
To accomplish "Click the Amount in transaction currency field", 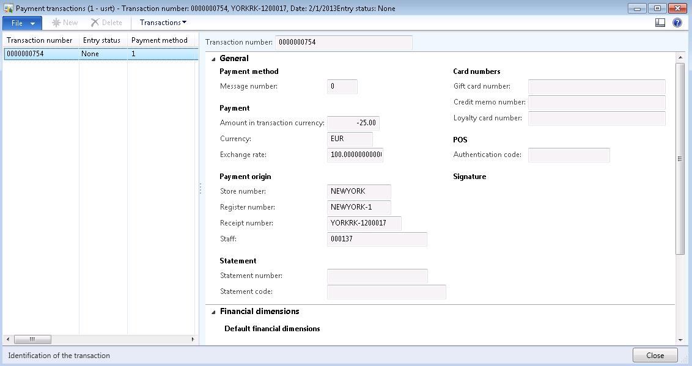I will pos(353,123).
